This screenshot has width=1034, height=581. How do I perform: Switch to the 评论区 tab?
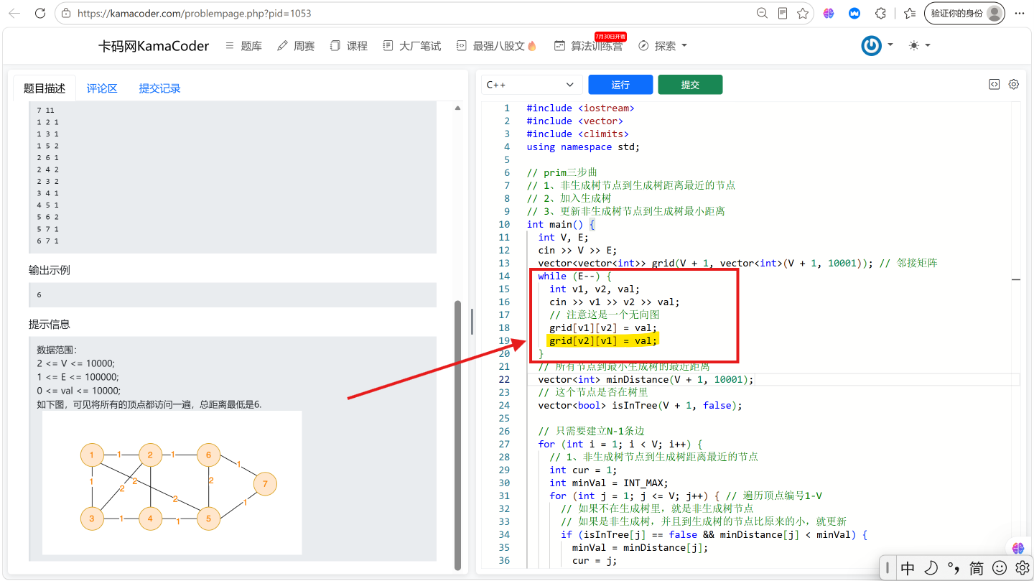[x=102, y=88]
